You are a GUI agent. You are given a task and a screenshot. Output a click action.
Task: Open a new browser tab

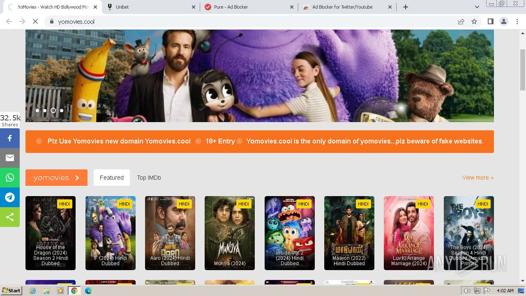pos(406,7)
